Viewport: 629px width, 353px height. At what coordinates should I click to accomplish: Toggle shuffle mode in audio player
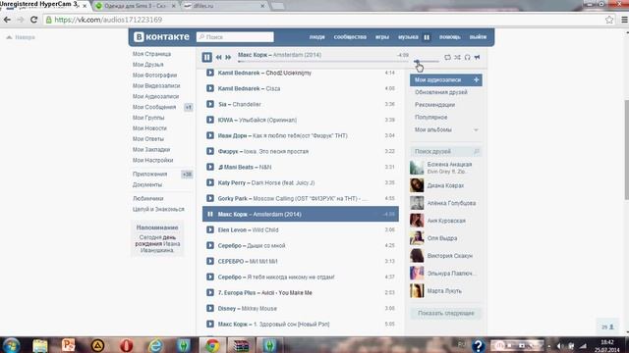[457, 57]
